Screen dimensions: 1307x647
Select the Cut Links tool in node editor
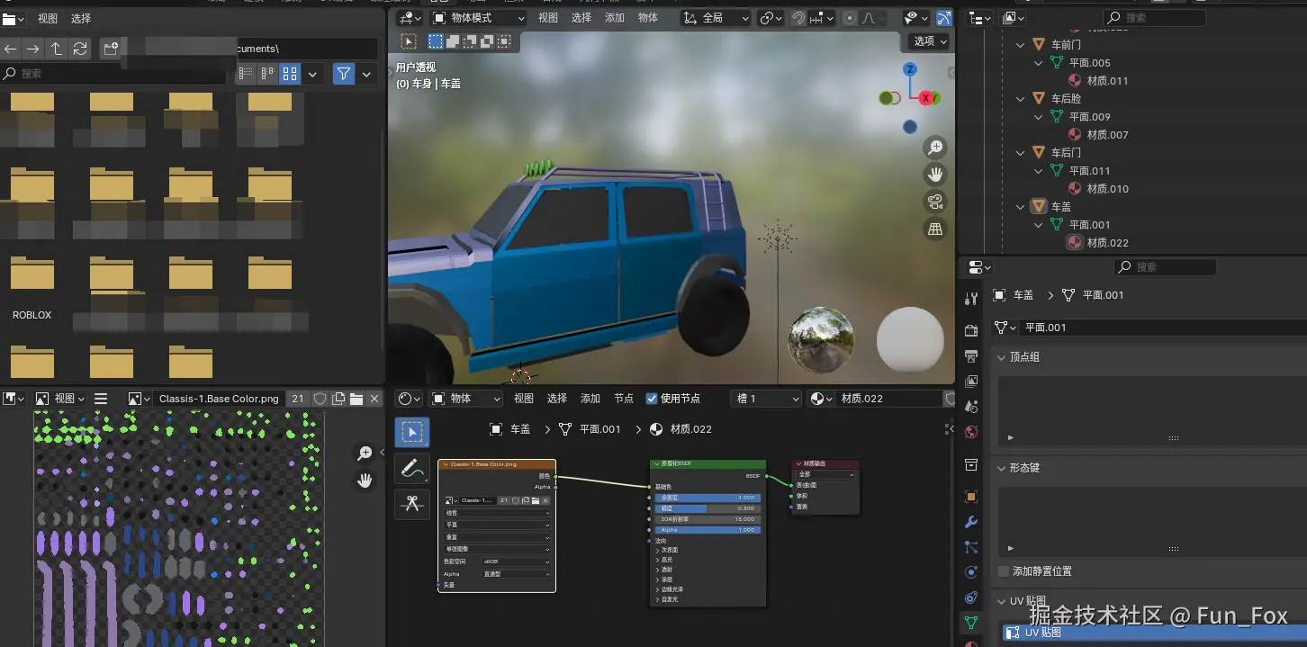point(412,504)
